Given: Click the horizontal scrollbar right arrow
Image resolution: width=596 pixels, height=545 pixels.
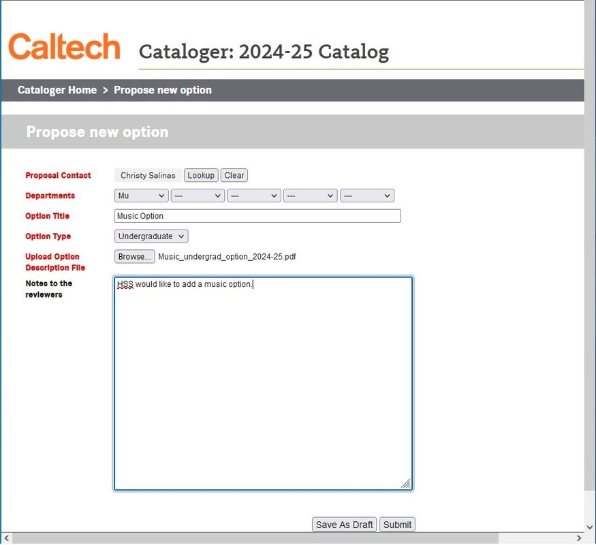Looking at the screenshot, I should point(578,539).
